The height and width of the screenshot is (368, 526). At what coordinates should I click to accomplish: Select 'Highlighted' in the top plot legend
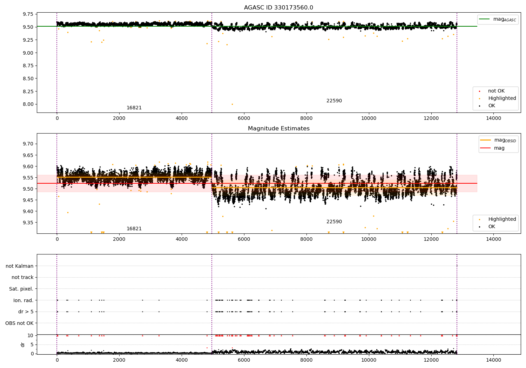pyautogui.click(x=502, y=98)
